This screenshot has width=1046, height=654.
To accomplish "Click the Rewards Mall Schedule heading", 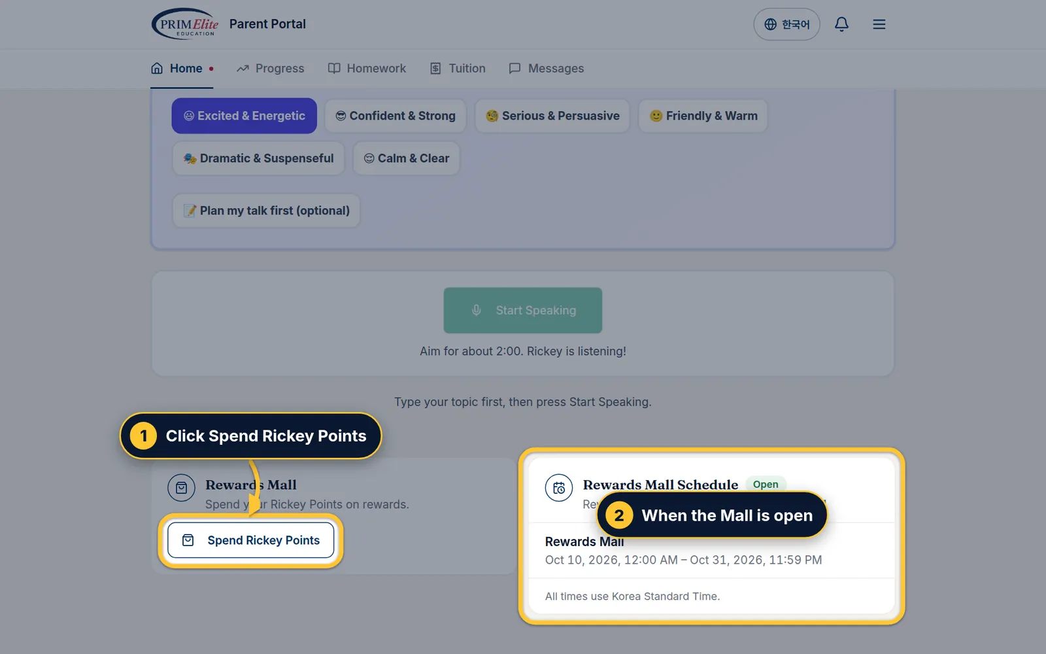I will tap(660, 485).
